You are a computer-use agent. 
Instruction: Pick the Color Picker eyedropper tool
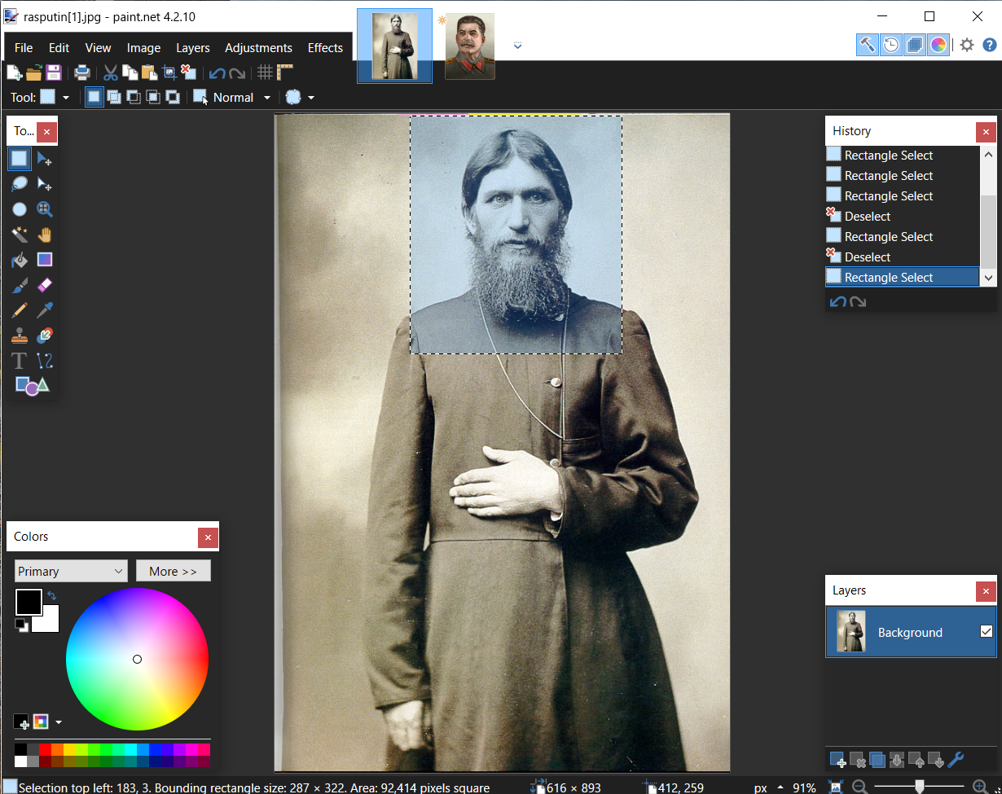45,310
